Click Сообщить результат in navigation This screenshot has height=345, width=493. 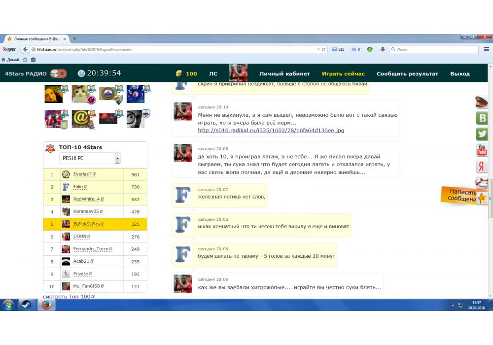pyautogui.click(x=407, y=74)
